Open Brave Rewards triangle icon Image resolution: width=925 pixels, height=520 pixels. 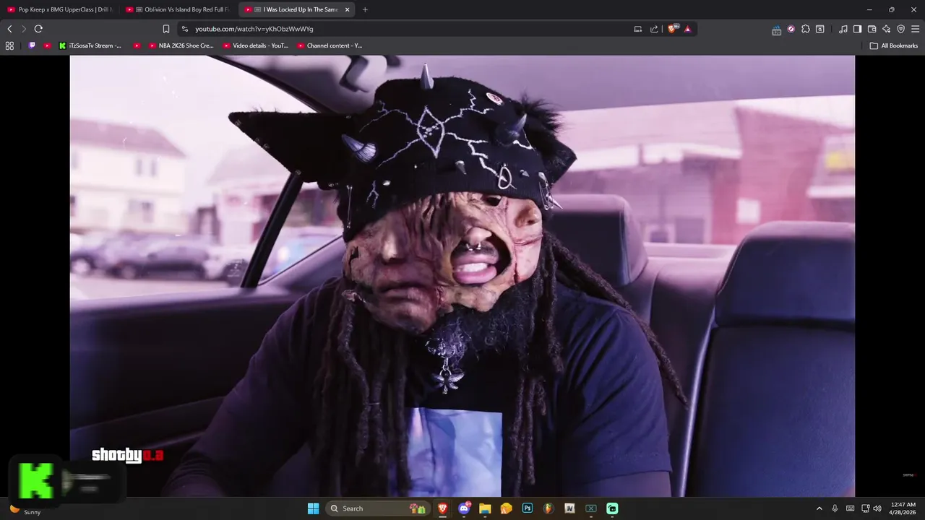tap(687, 29)
